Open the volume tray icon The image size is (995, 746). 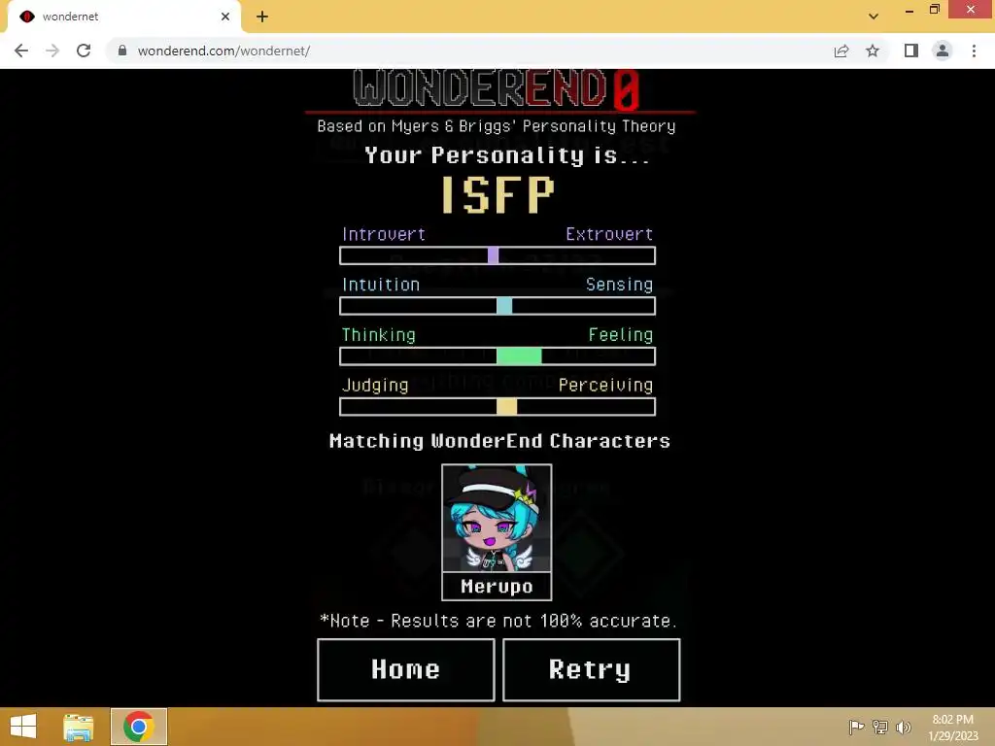(x=904, y=727)
